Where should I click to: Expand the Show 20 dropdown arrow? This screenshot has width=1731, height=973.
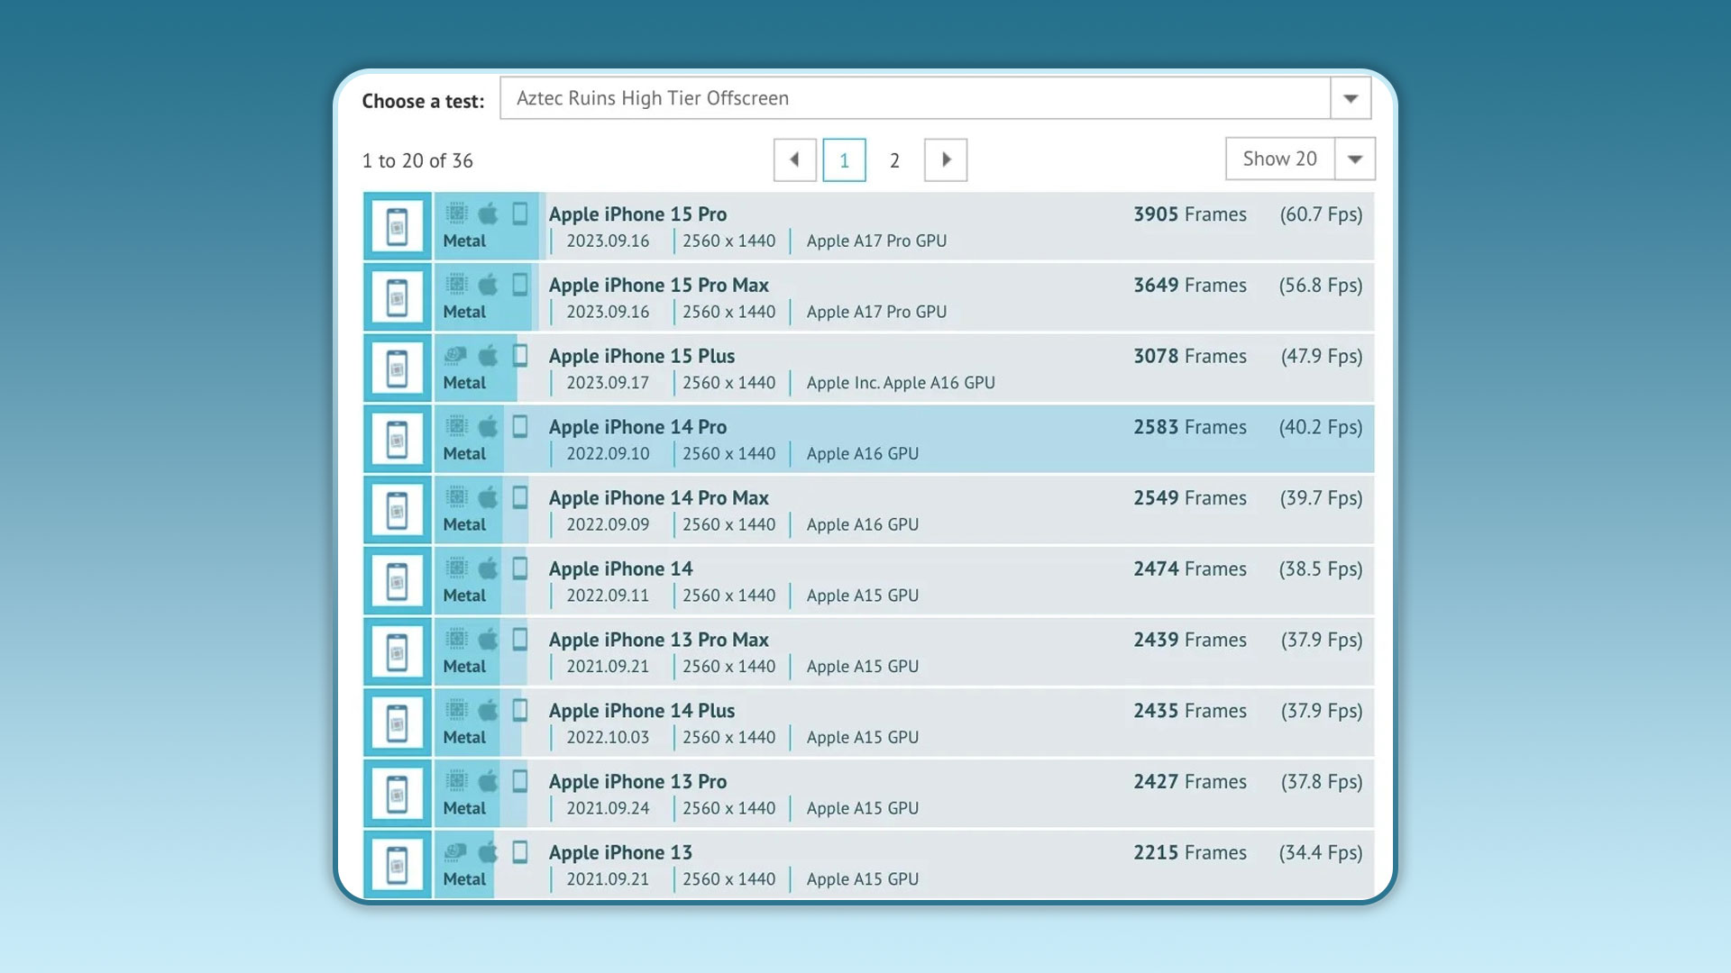[x=1354, y=159]
